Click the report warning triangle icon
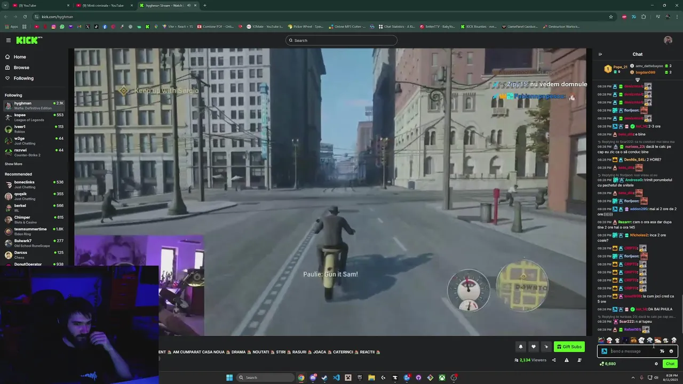683x384 pixels. (567, 360)
